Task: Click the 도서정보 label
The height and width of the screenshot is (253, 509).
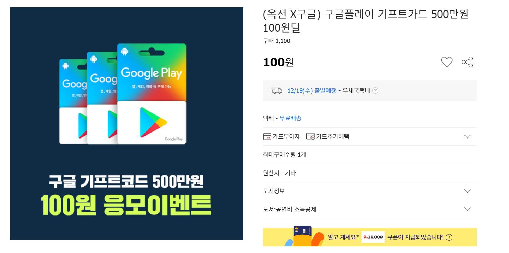Action: pyautogui.click(x=274, y=191)
